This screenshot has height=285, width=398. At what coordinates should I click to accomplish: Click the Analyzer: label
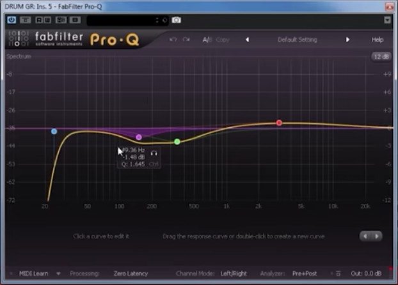click(272, 273)
